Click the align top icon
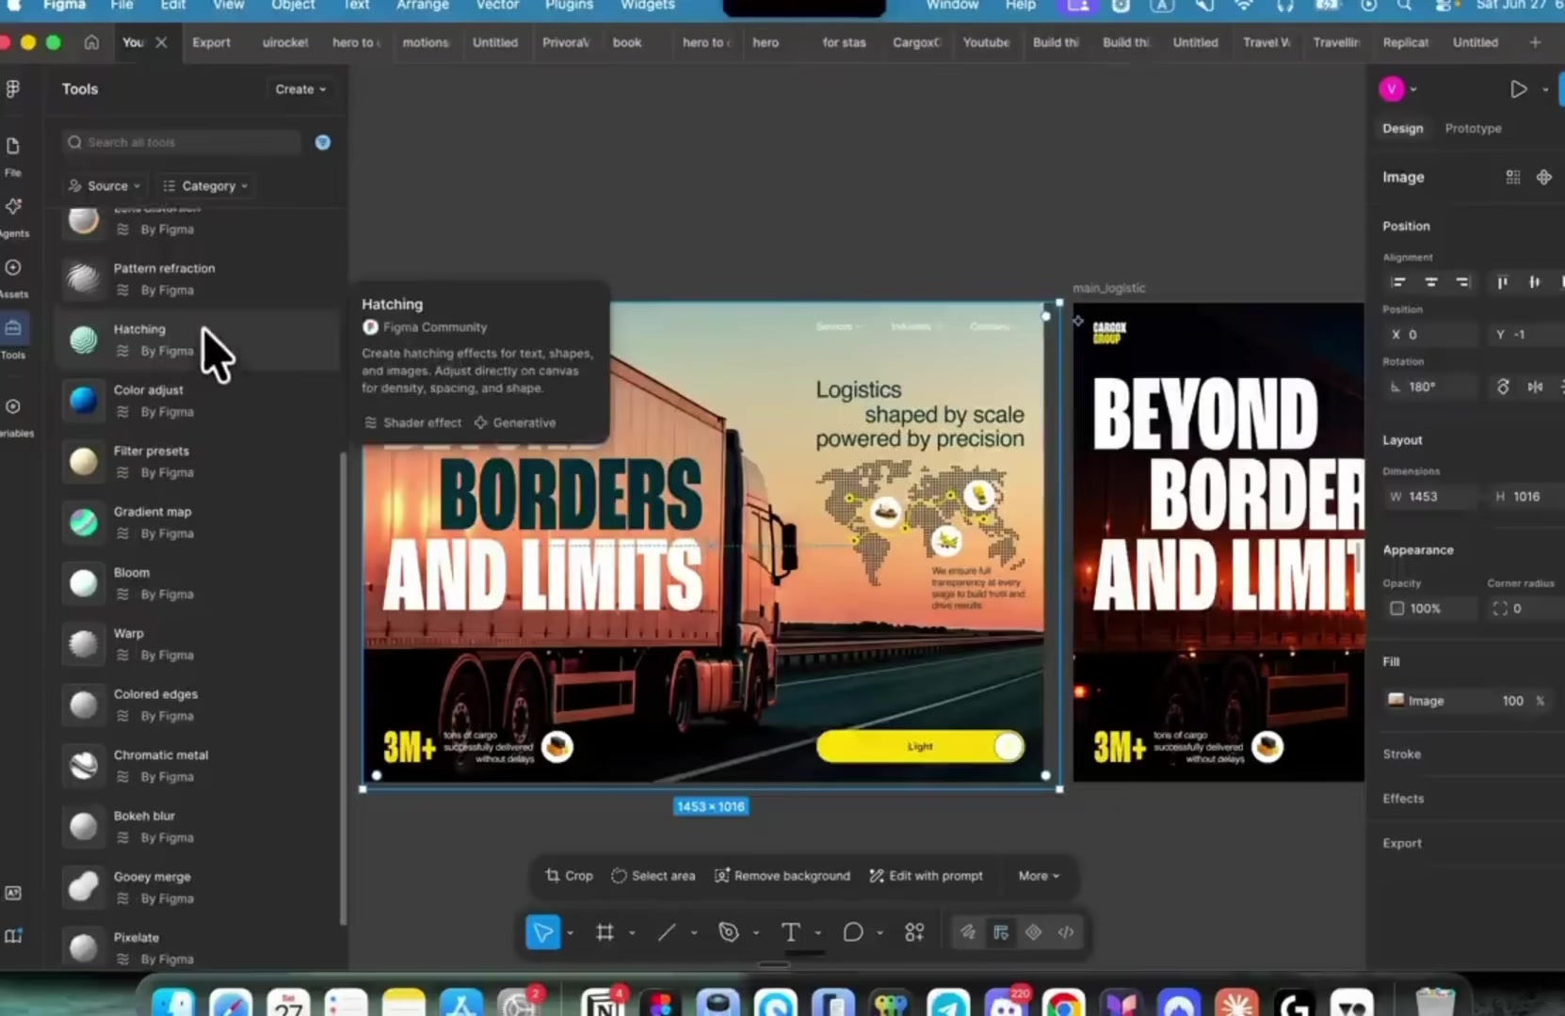1565x1016 pixels. [x=1502, y=282]
